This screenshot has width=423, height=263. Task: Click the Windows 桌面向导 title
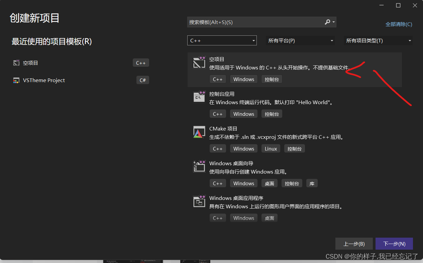pyautogui.click(x=231, y=163)
